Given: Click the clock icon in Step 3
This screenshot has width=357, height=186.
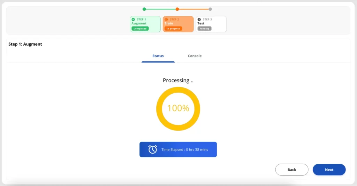Looking at the screenshot, I should click(x=199, y=20).
